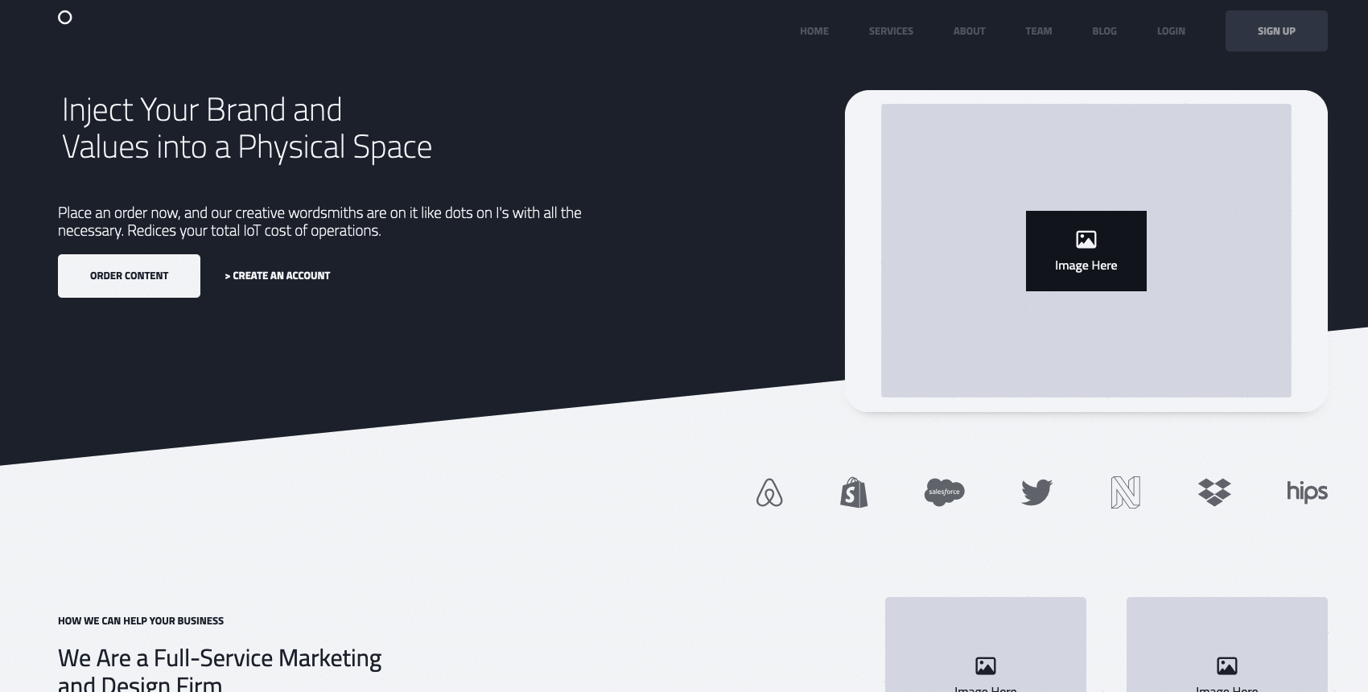The image size is (1368, 692).
Task: Click the Dropbox logo icon
Action: (1214, 492)
